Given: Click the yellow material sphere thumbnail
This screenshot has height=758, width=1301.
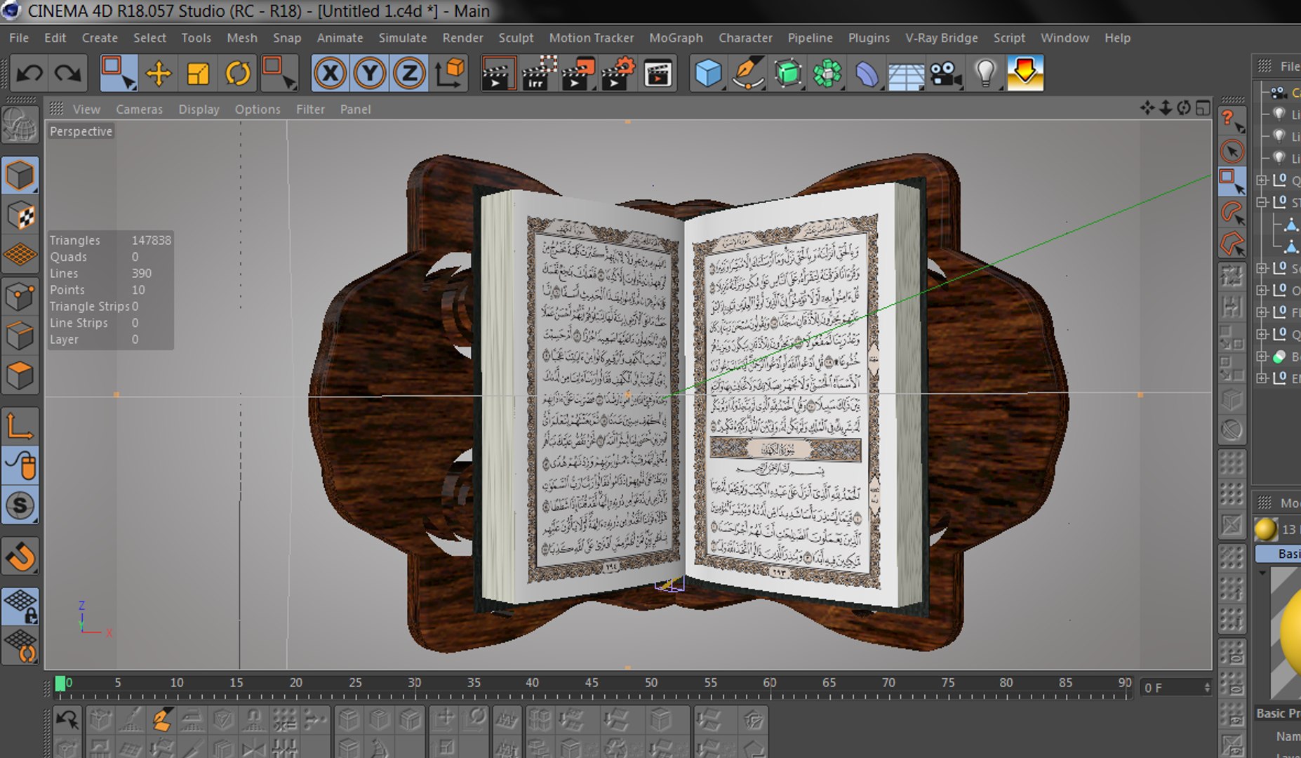Looking at the screenshot, I should [1265, 529].
